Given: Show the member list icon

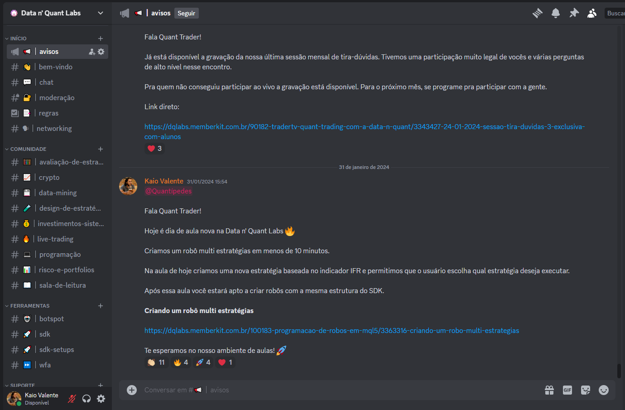Looking at the screenshot, I should [592, 13].
